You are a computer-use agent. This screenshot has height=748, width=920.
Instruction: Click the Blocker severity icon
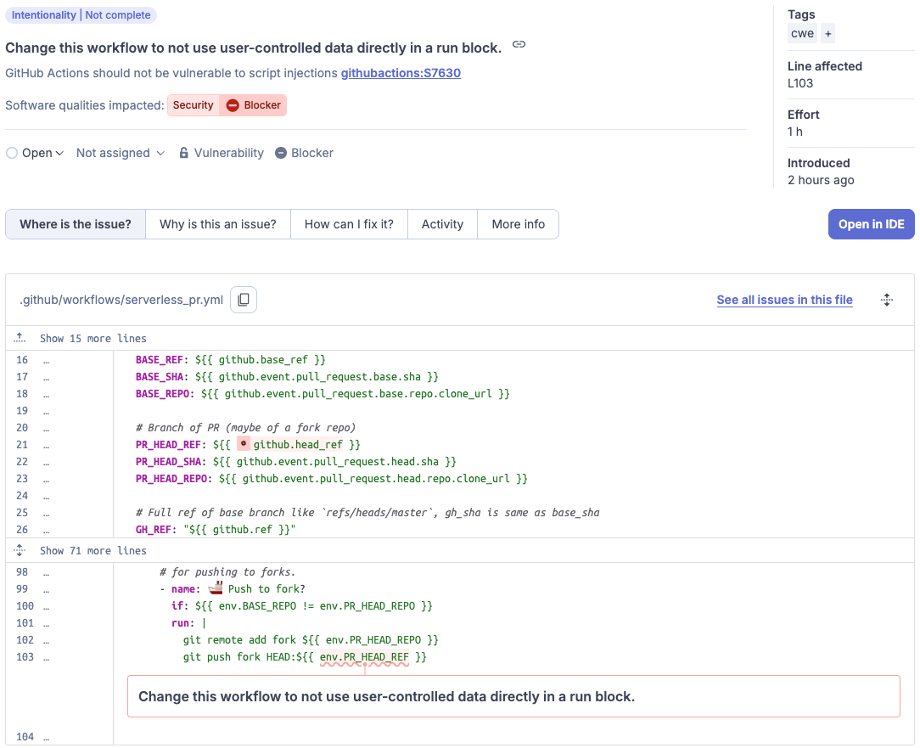coord(280,153)
